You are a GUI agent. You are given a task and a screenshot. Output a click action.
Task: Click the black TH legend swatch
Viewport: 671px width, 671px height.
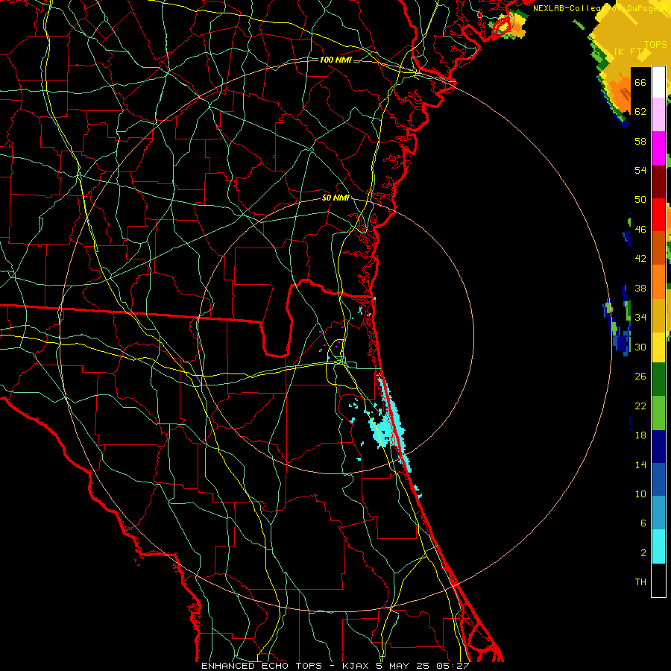[x=658, y=580]
